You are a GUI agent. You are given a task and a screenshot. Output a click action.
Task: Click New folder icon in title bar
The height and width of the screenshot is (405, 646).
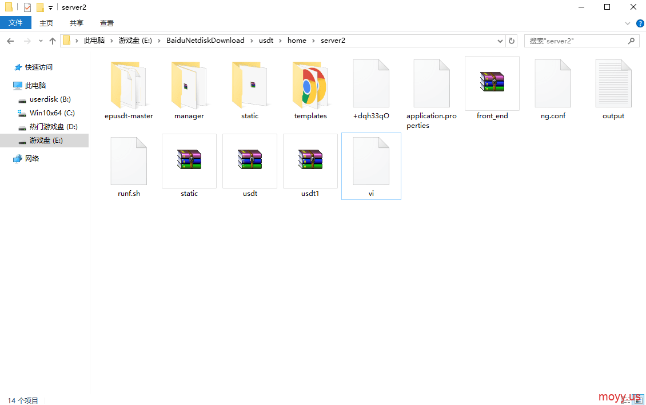tap(40, 7)
